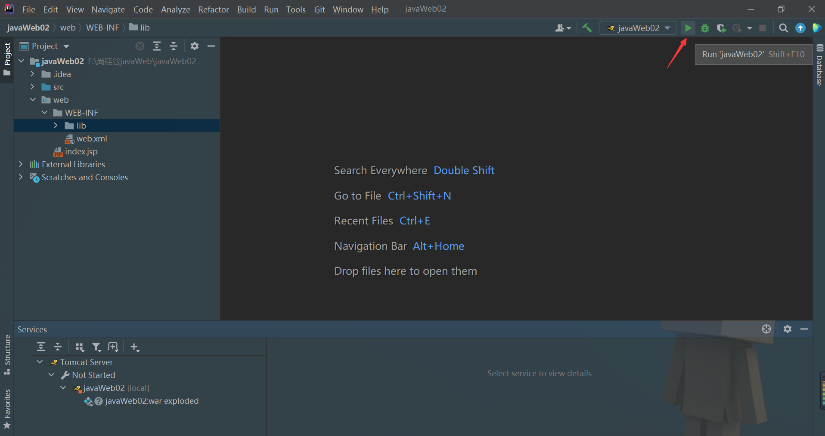Open Project panel settings gear
825x436 pixels.
195,46
